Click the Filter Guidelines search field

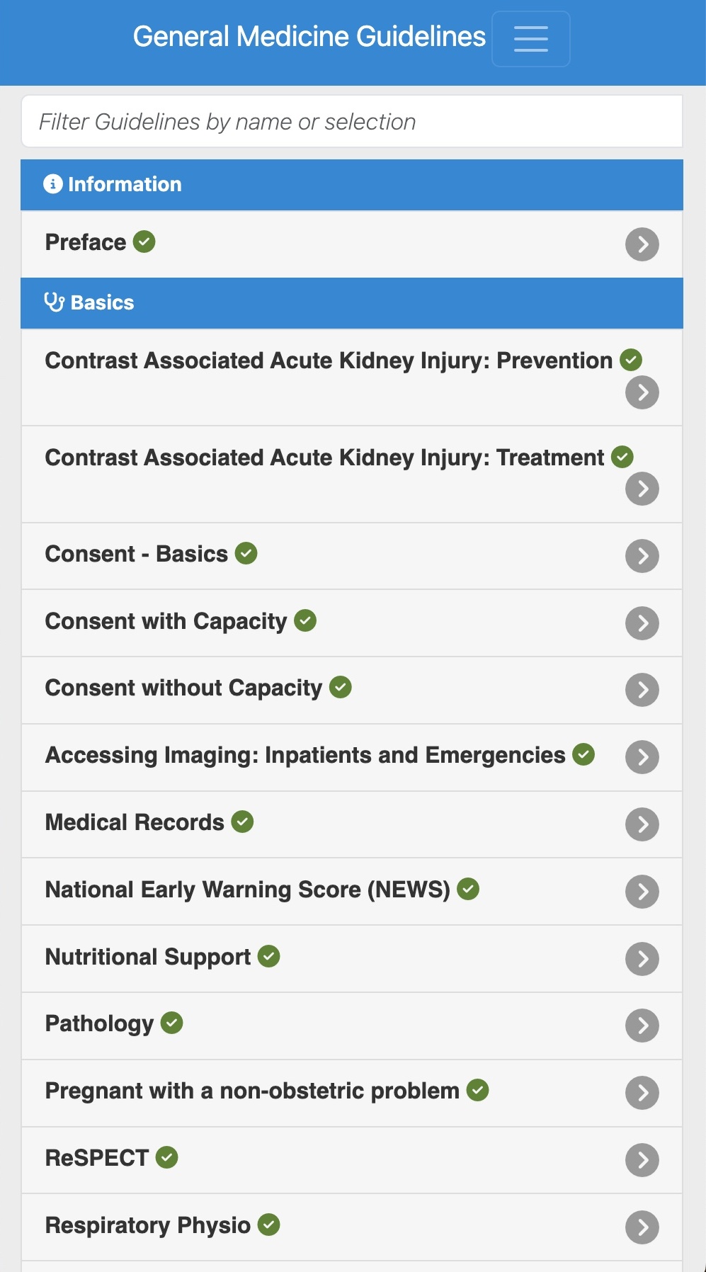pyautogui.click(x=352, y=122)
